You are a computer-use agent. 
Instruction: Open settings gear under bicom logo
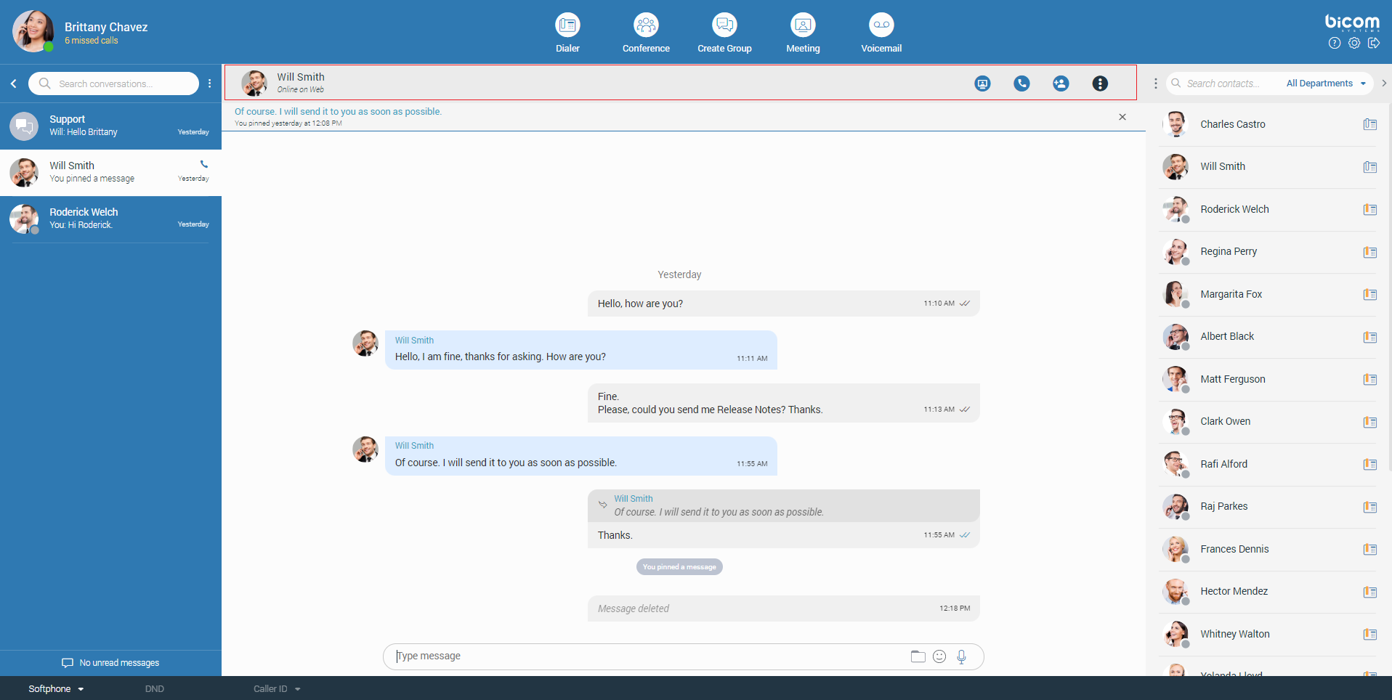pos(1354,43)
